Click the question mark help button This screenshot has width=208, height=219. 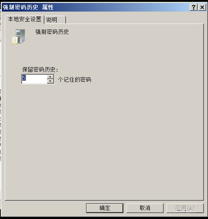pos(193,7)
